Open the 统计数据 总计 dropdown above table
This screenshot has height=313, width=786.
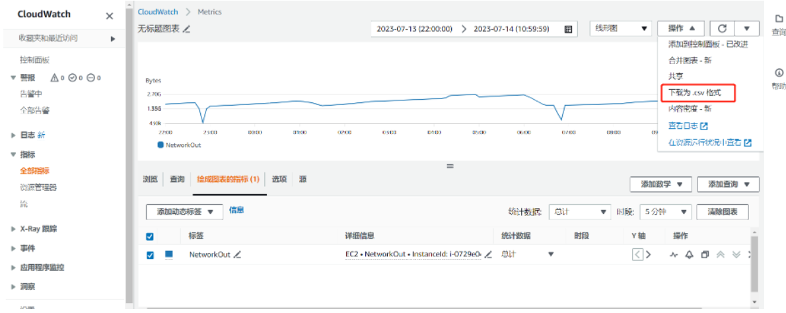(x=580, y=212)
